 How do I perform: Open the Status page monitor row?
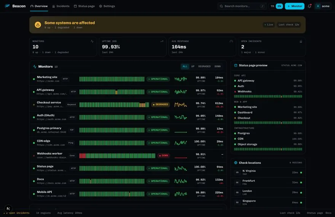point(128,168)
